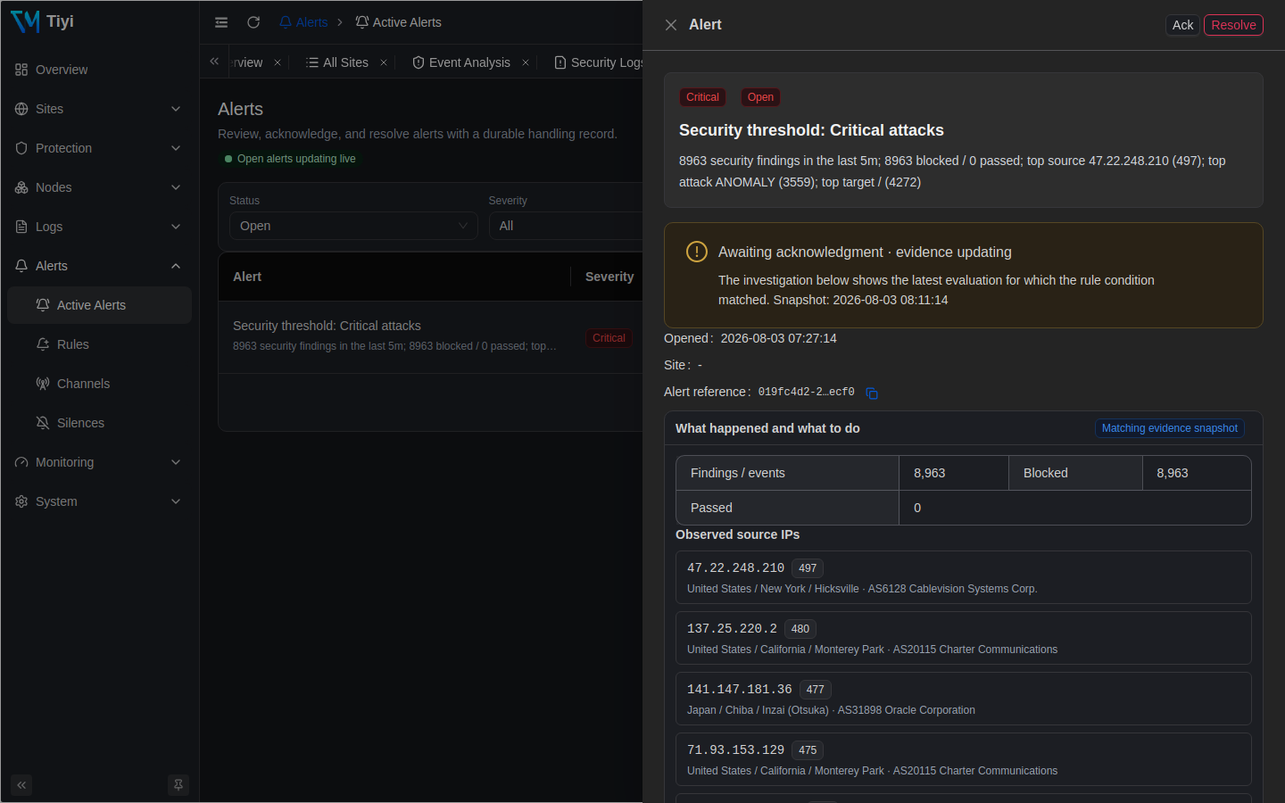The height and width of the screenshot is (803, 1285).
Task: Open the Silences submenu item
Action: point(99,423)
